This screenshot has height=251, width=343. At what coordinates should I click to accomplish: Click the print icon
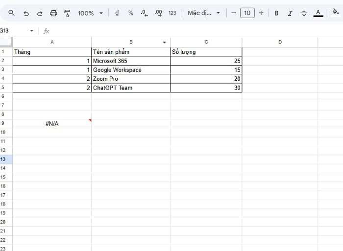point(53,13)
